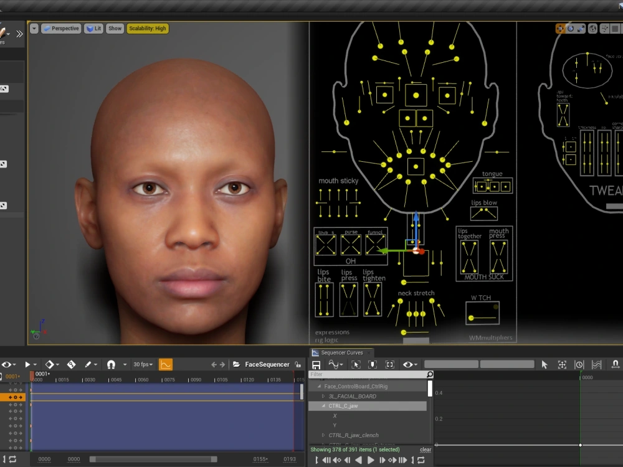Open the Curve Editor via the orange curve icon
Screen dimensions: 623x467
166,364
